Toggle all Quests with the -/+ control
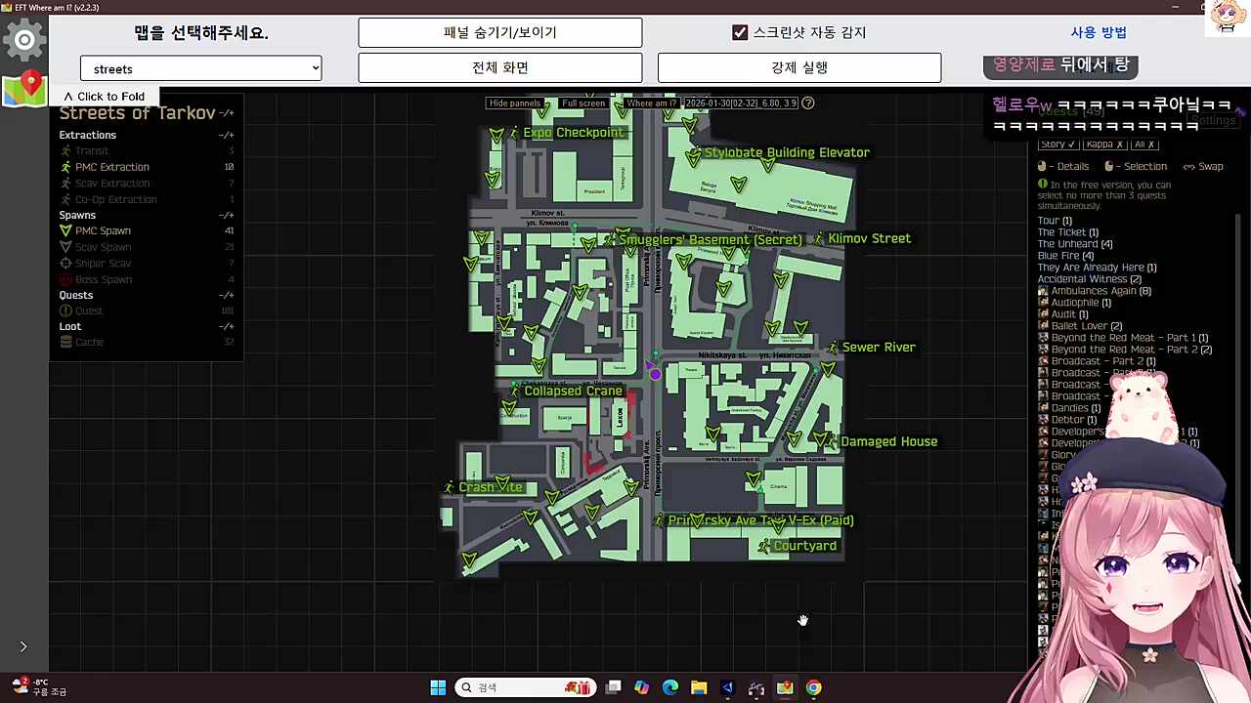Viewport: 1251px width, 703px height. point(226,295)
